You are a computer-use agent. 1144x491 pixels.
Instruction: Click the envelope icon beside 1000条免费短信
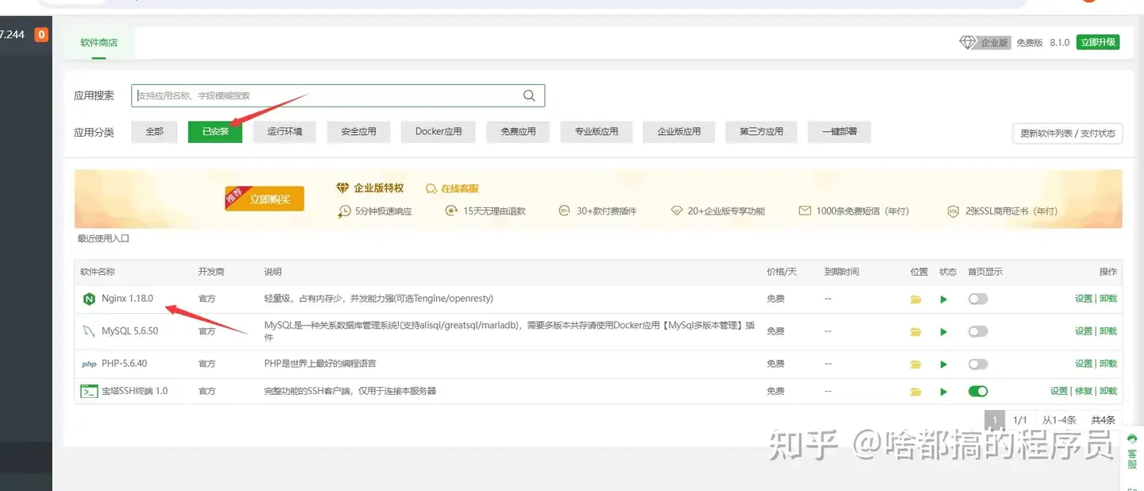click(806, 211)
